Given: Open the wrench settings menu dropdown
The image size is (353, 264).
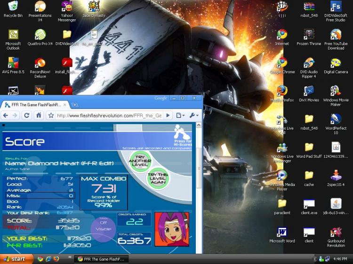Looking at the screenshot, I should click(x=194, y=116).
